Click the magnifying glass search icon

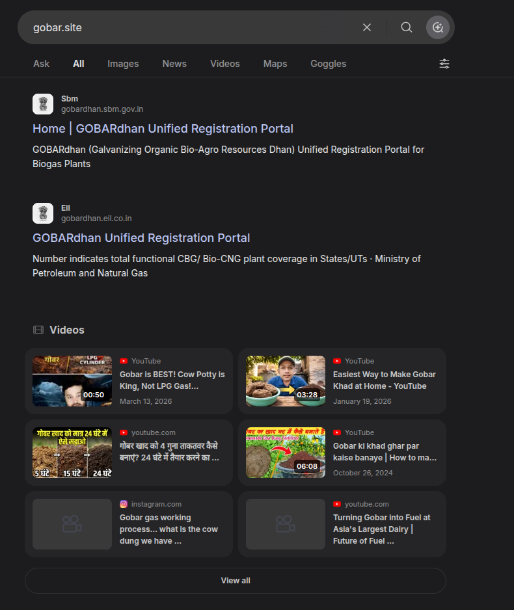(406, 27)
